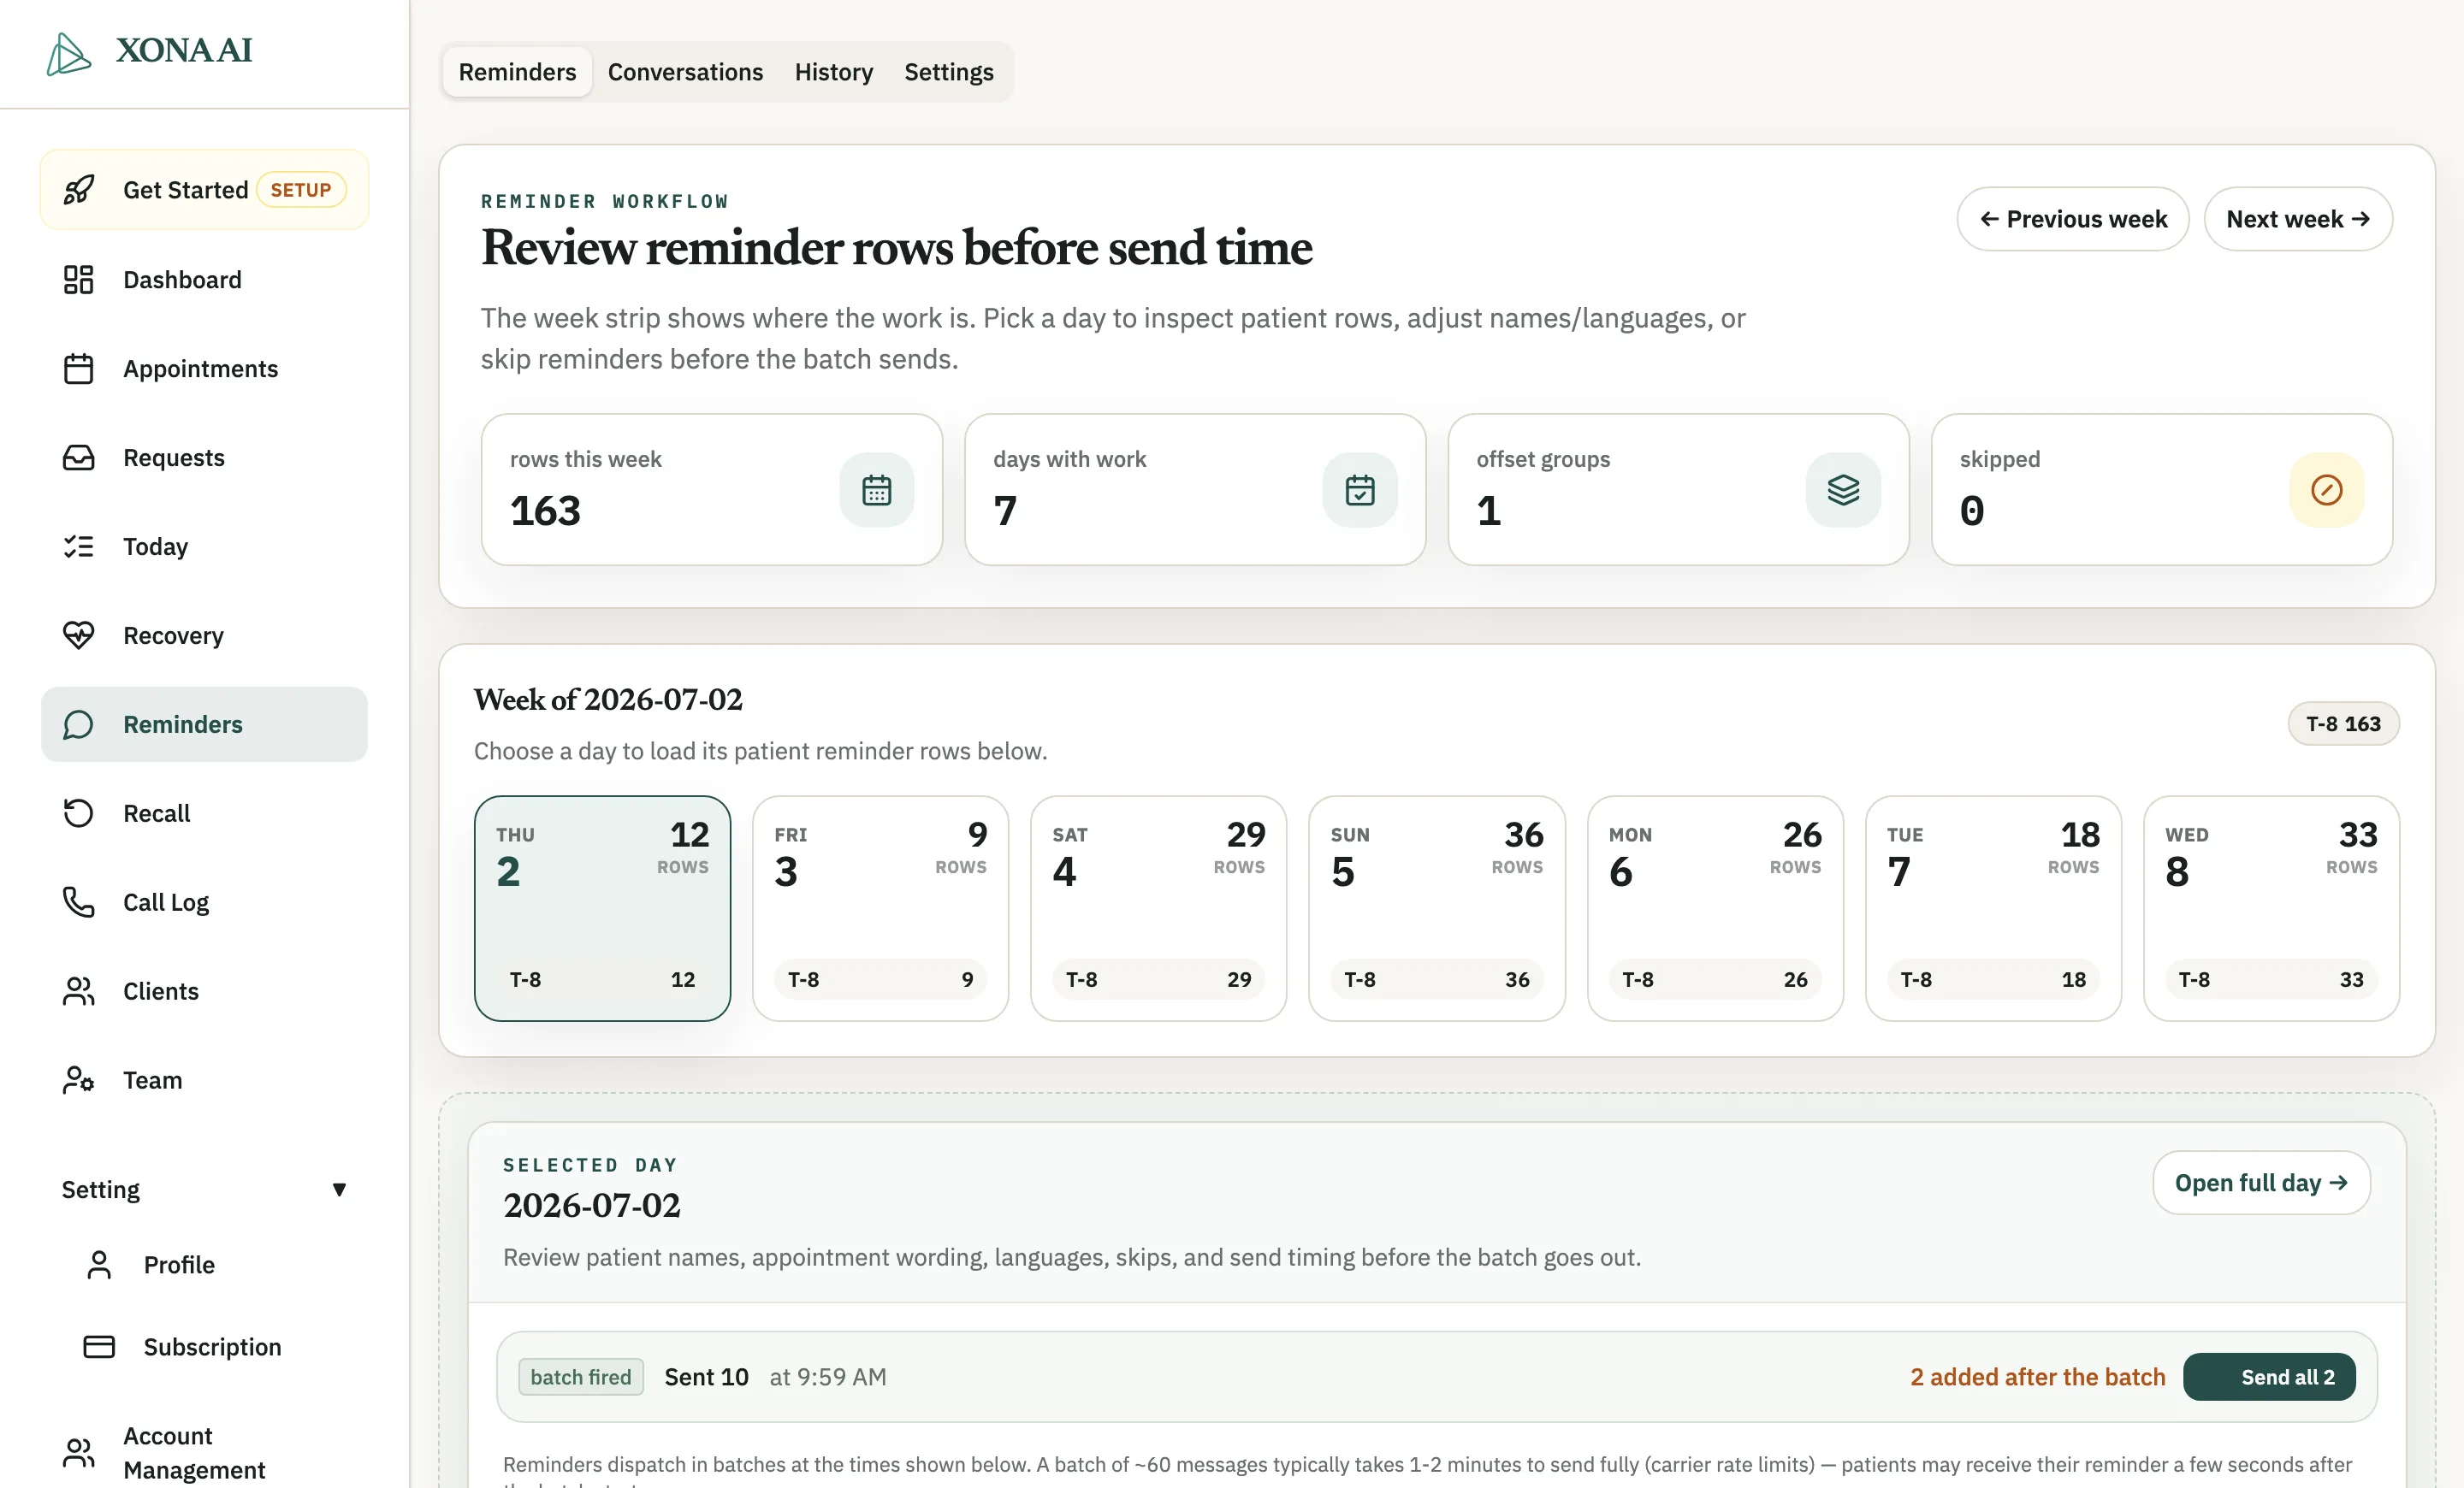Image resolution: width=2464 pixels, height=1488 pixels.
Task: Open Dashboard in the sidebar
Action: click(x=204, y=280)
